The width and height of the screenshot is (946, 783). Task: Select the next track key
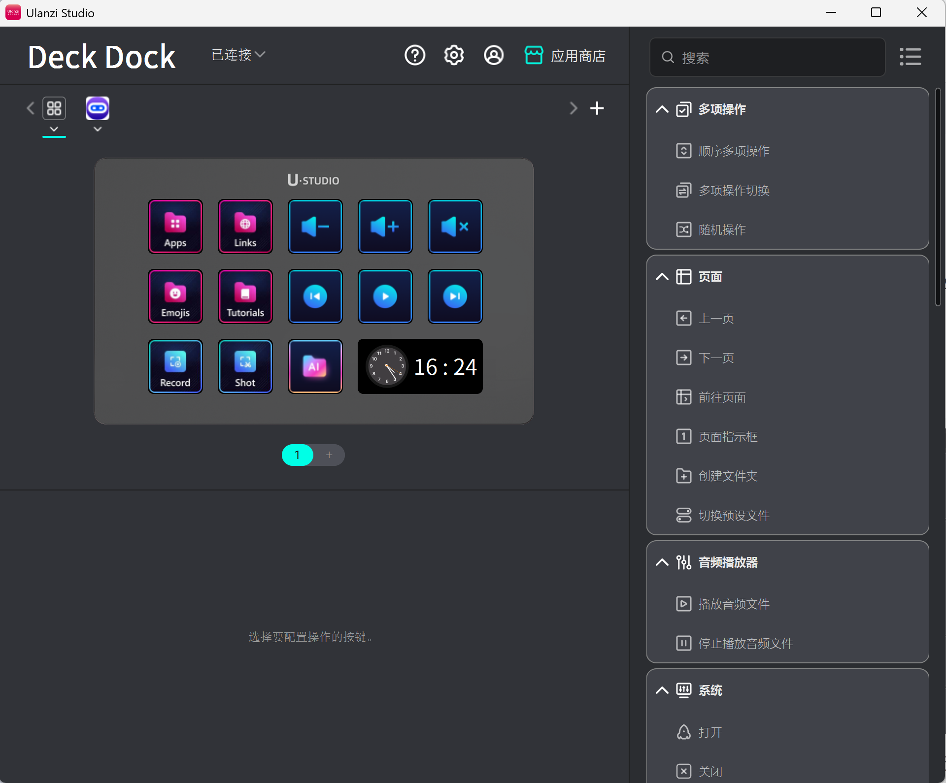click(455, 296)
